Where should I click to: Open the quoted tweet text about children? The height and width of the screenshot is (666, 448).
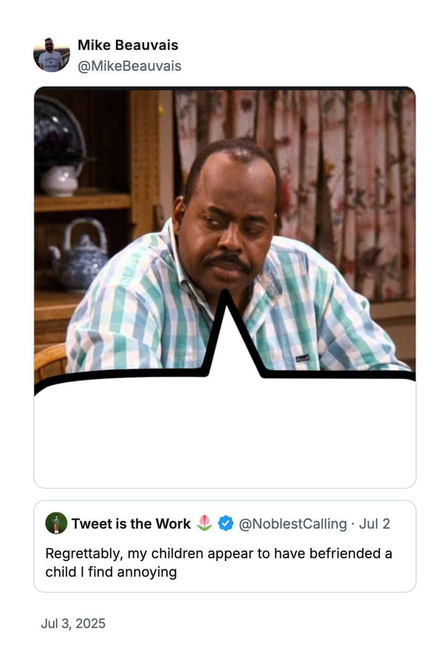pyautogui.click(x=218, y=562)
